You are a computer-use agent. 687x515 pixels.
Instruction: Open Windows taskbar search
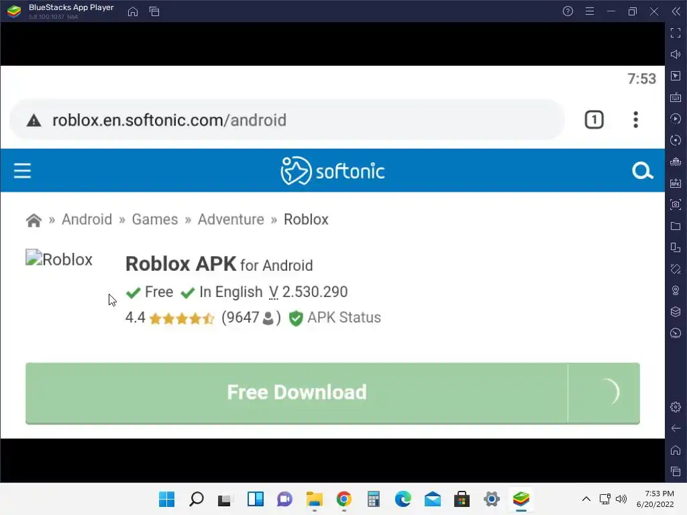pyautogui.click(x=197, y=499)
